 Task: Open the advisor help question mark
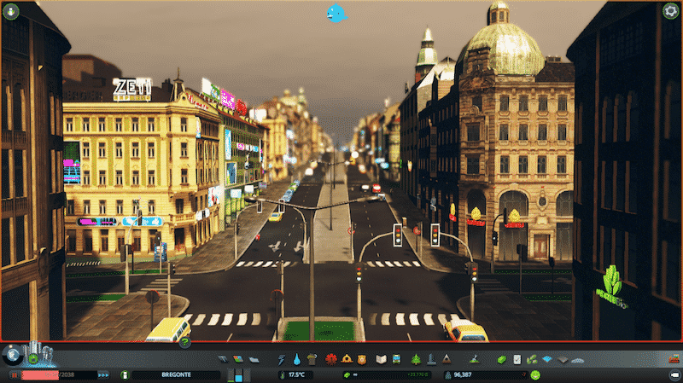click(x=184, y=343)
